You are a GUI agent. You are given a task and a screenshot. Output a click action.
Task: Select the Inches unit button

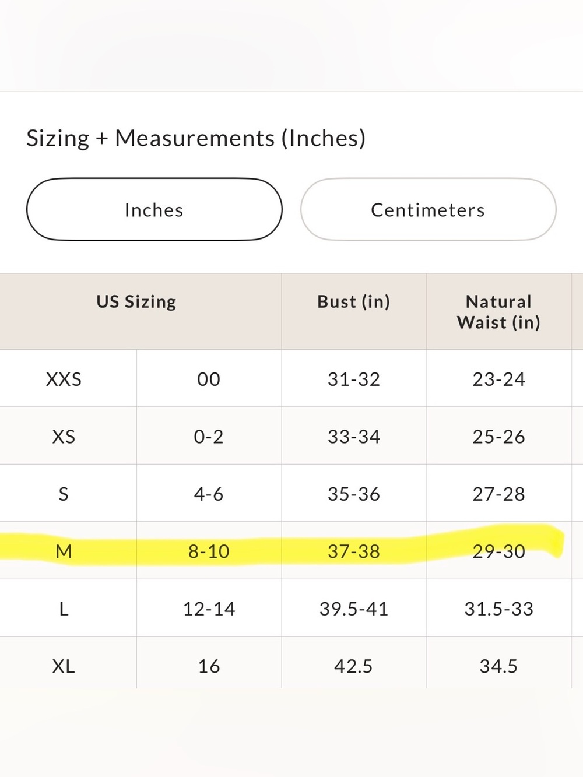(154, 209)
